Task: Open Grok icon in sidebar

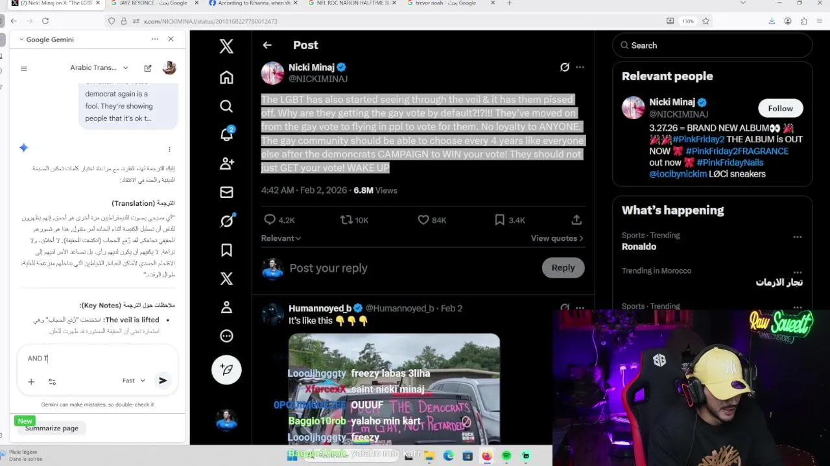Action: click(226, 221)
